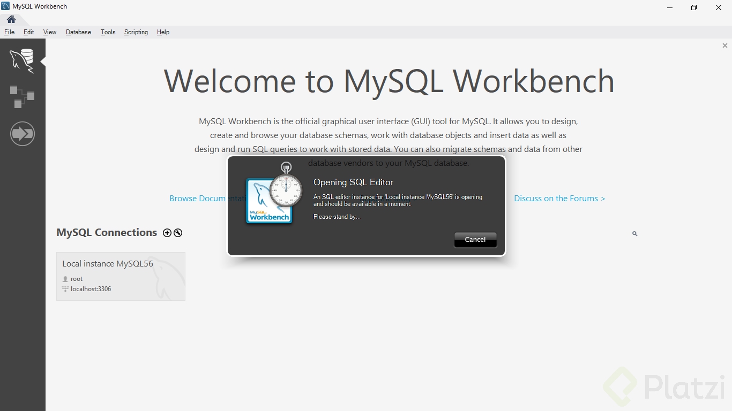The height and width of the screenshot is (411, 732).
Task: Open the Tools menu
Action: [x=108, y=32]
